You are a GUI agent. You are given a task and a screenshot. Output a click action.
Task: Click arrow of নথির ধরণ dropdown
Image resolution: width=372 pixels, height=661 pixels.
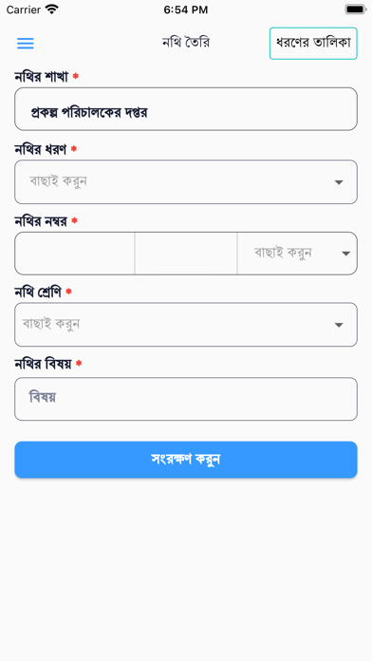click(339, 182)
